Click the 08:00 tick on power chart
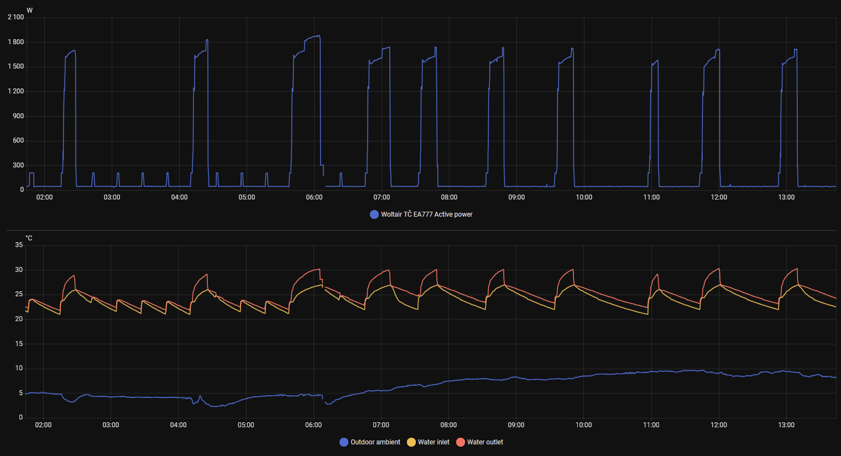841x456 pixels. [449, 197]
